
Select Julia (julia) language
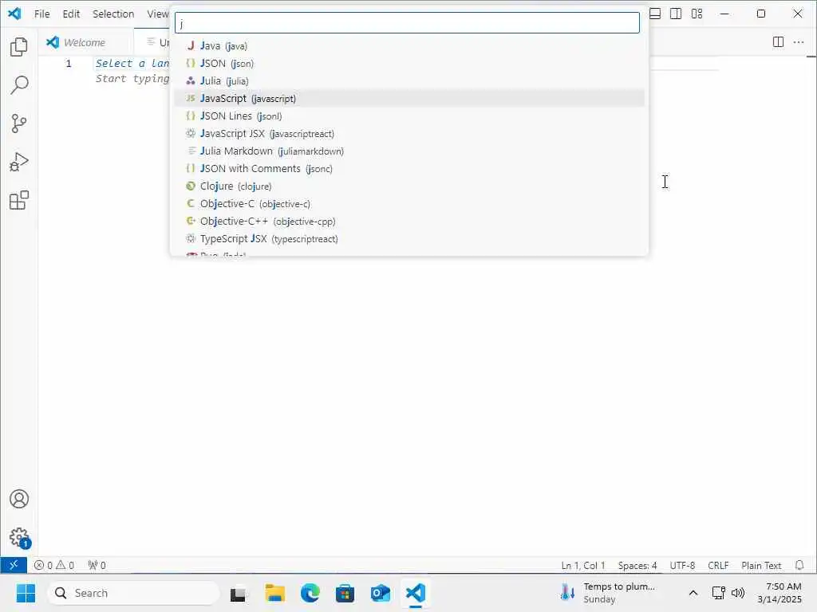point(409,81)
